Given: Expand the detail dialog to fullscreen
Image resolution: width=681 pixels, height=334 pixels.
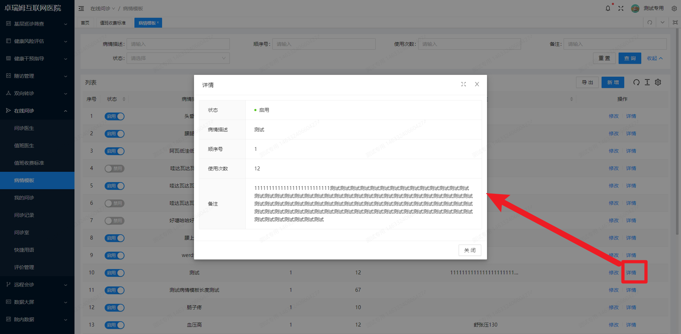Looking at the screenshot, I should [x=464, y=84].
